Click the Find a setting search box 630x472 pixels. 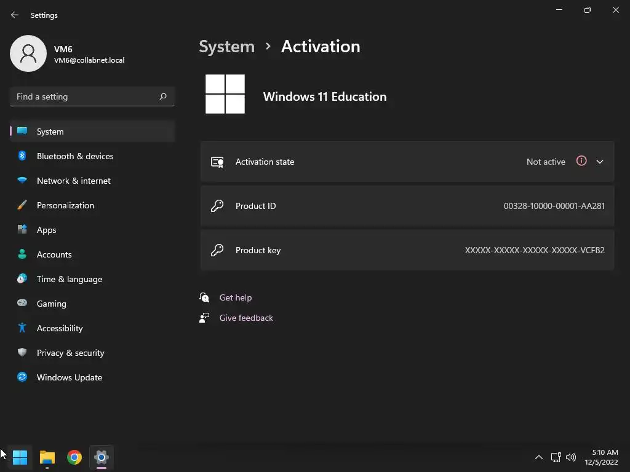pyautogui.click(x=92, y=96)
